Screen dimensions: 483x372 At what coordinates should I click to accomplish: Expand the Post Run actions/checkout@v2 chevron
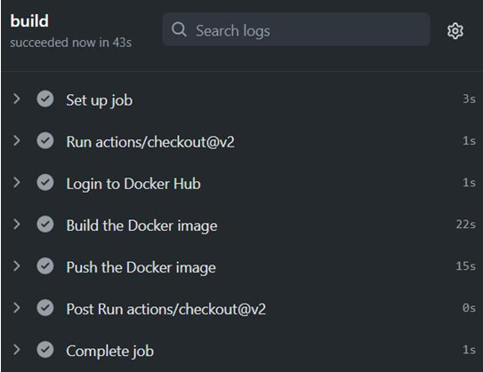tap(17, 308)
